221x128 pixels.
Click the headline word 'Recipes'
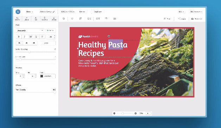click(x=91, y=53)
